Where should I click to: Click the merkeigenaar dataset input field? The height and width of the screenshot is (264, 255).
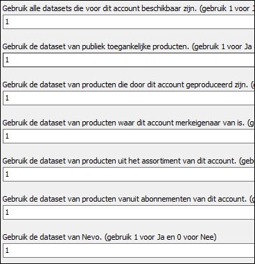point(129,136)
